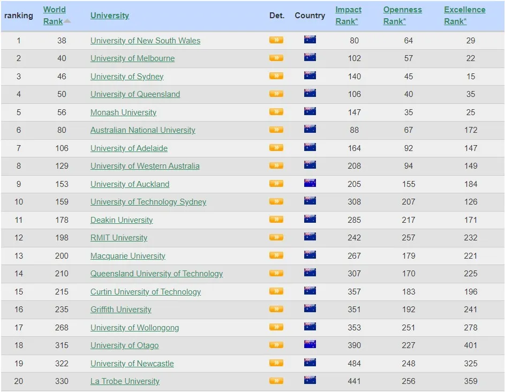Click the 'Det.' column header text
The height and width of the screenshot is (392, 505).
277,16
